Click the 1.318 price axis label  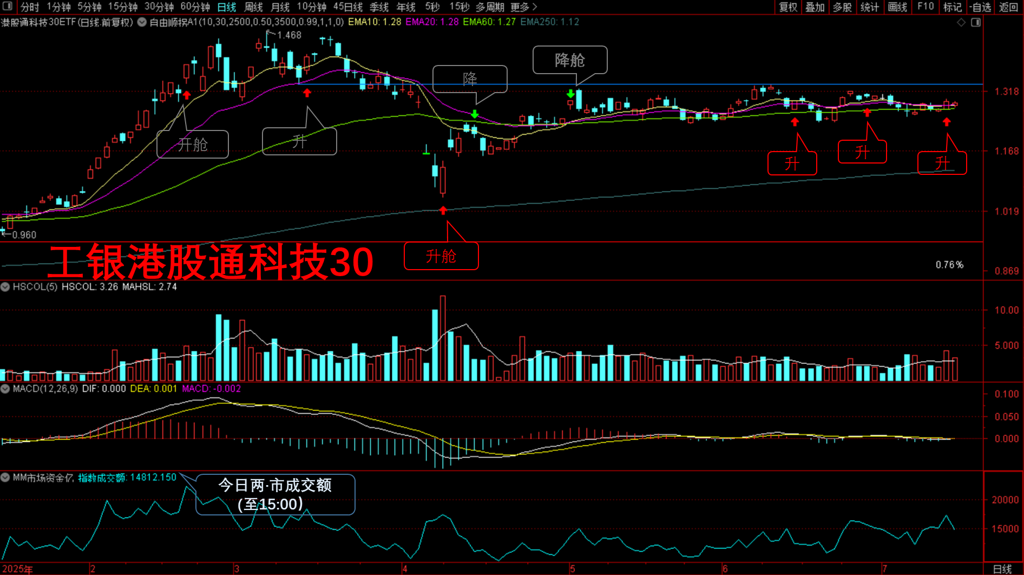[1007, 92]
